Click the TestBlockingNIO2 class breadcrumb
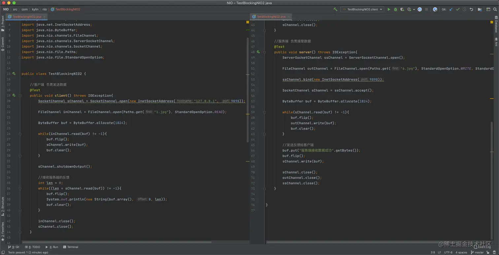The height and width of the screenshot is (255, 499). (65, 10)
